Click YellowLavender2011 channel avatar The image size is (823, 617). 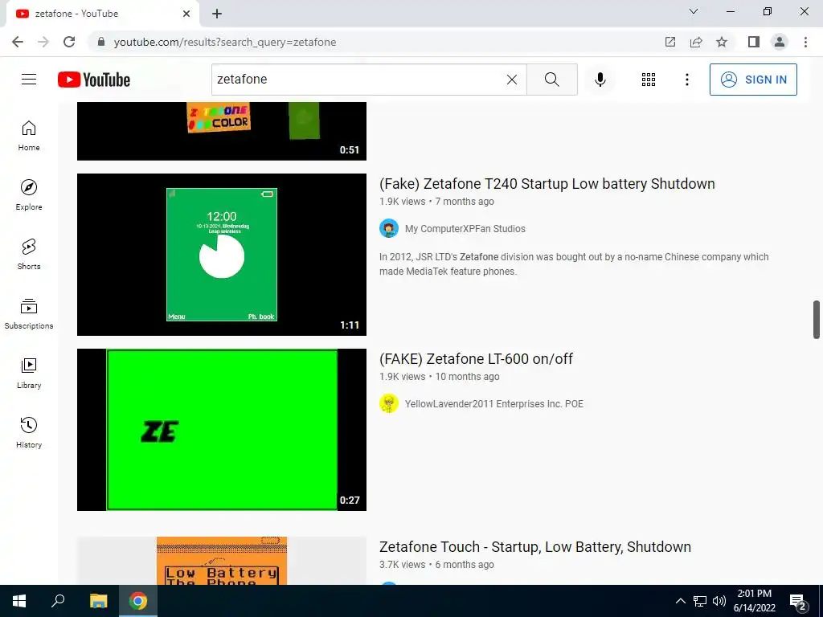(389, 404)
